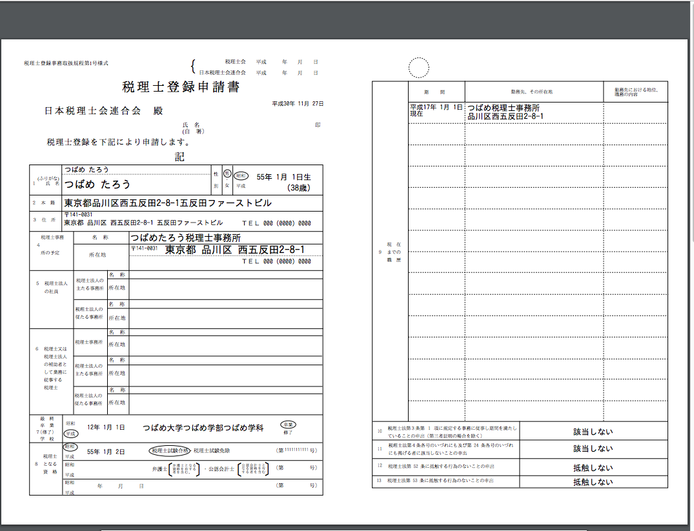Image resolution: width=694 pixels, height=531 pixels.
Task: Click the circled 税理士試験合格 option
Action: pyautogui.click(x=170, y=451)
